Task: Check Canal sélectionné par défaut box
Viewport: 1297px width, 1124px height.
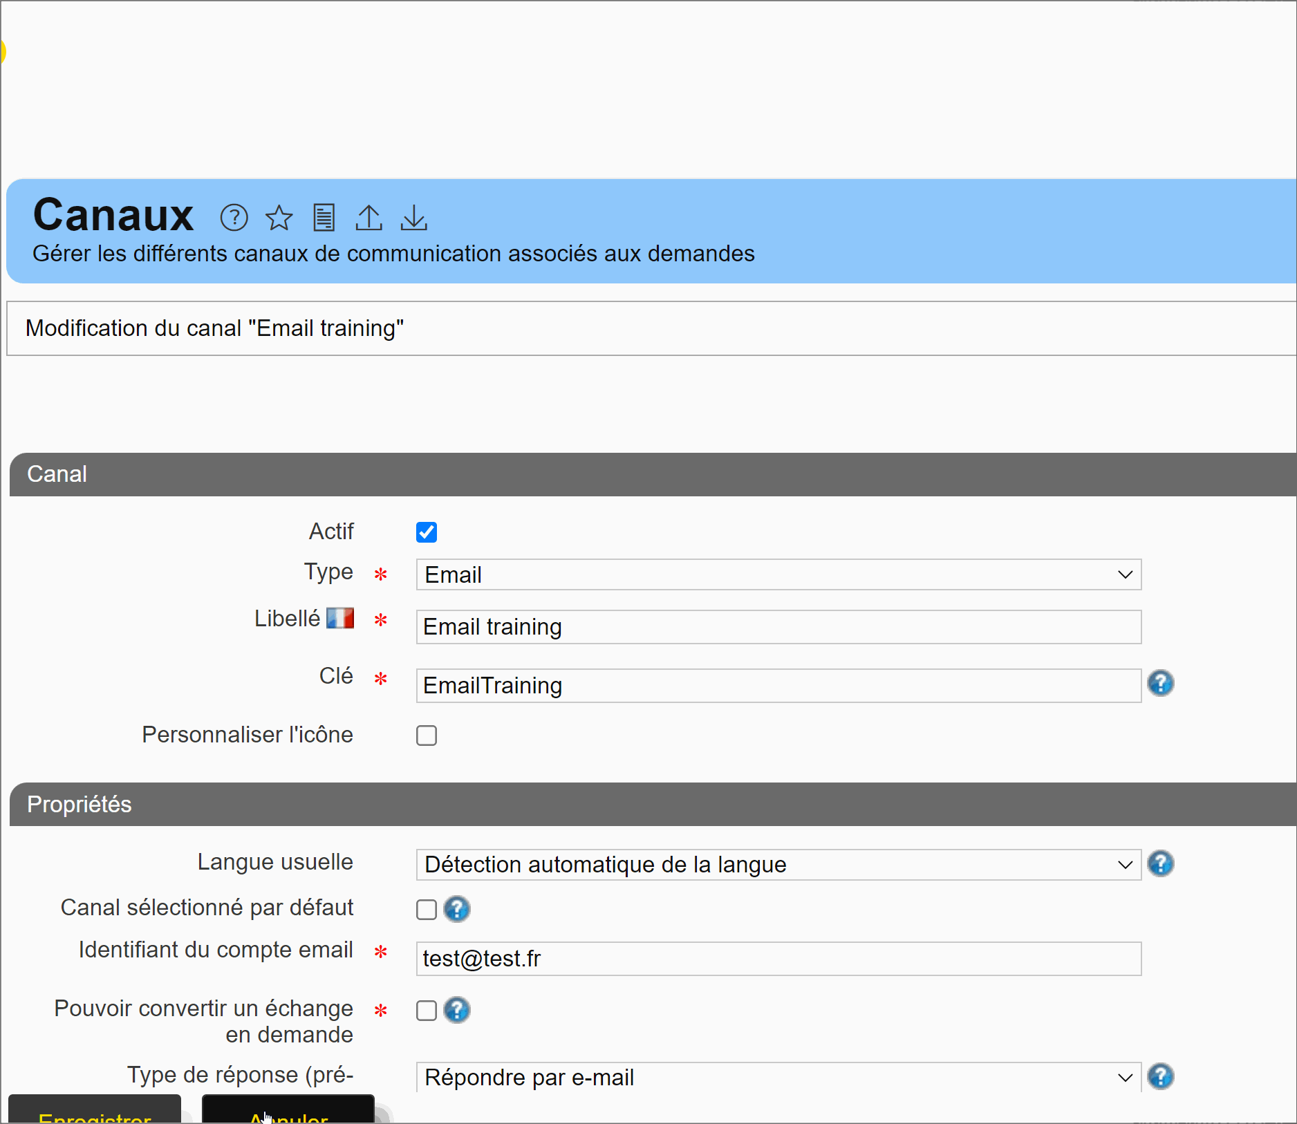Action: coord(427,910)
